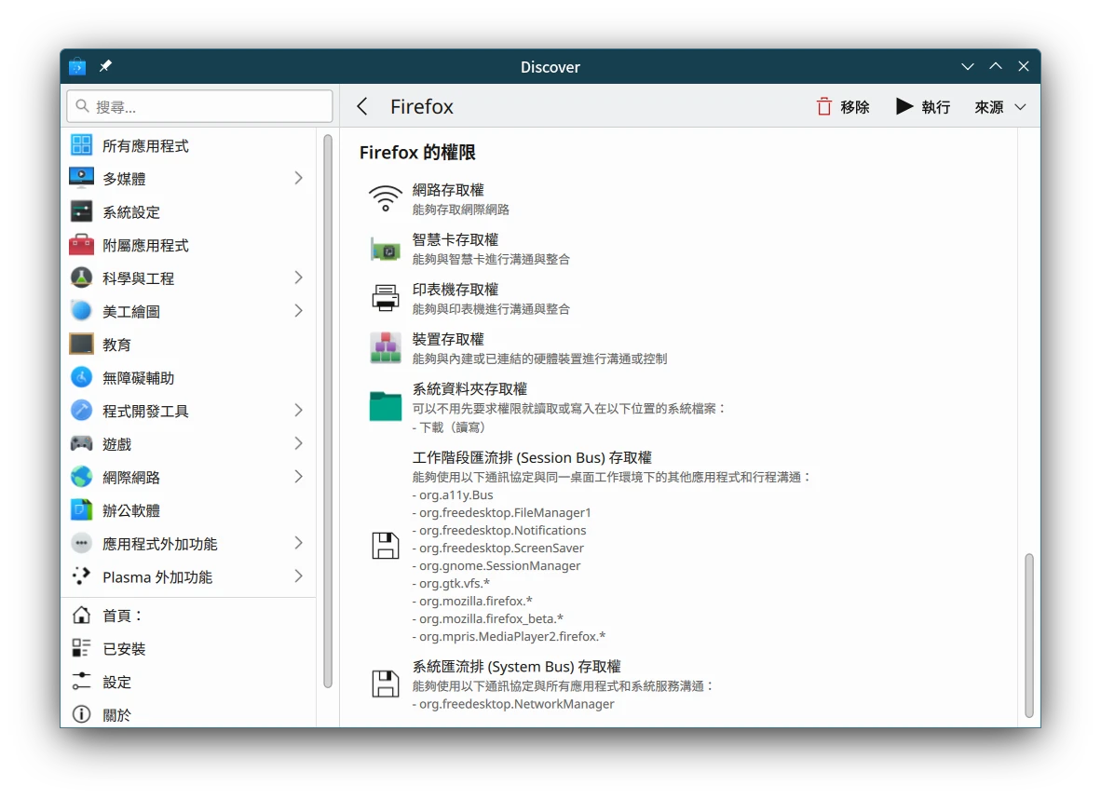
Task: Open the 已安裝 page
Action: click(x=124, y=649)
